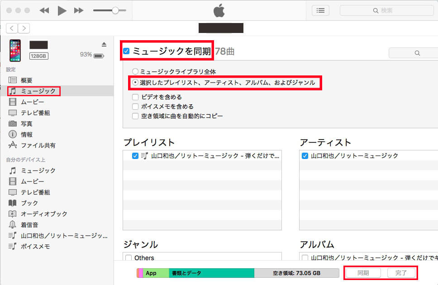Image resolution: width=438 pixels, height=285 pixels.
Task: Skip forward to the next track
Action: point(78,10)
